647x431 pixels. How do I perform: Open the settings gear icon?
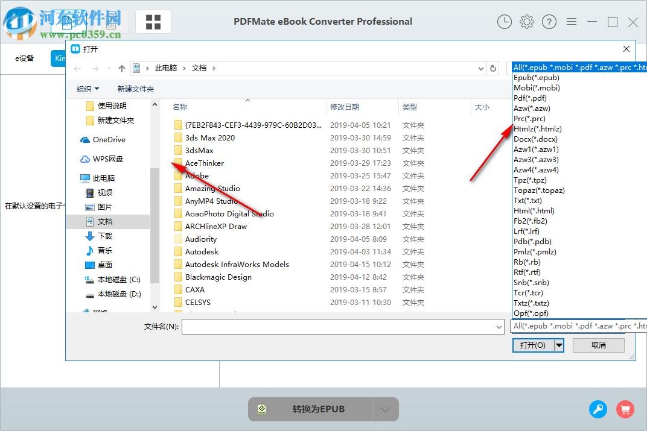coord(526,22)
